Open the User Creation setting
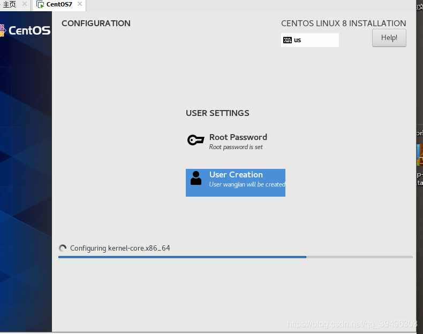 point(236,182)
